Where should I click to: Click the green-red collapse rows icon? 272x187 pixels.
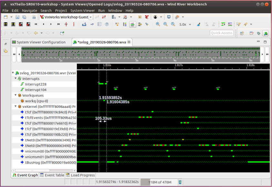click(x=223, y=24)
